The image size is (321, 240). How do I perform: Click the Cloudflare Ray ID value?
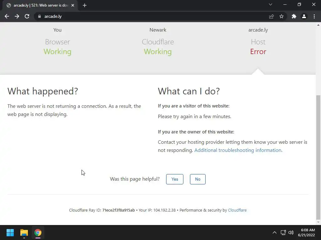pos(118,210)
